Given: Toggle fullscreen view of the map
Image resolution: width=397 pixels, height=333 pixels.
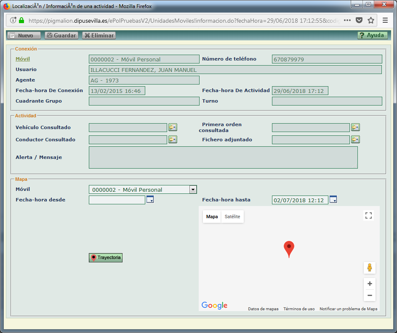Looking at the screenshot, I should click(369, 216).
